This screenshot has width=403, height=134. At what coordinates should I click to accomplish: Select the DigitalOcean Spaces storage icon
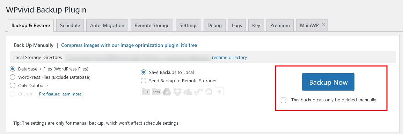pos(208,92)
